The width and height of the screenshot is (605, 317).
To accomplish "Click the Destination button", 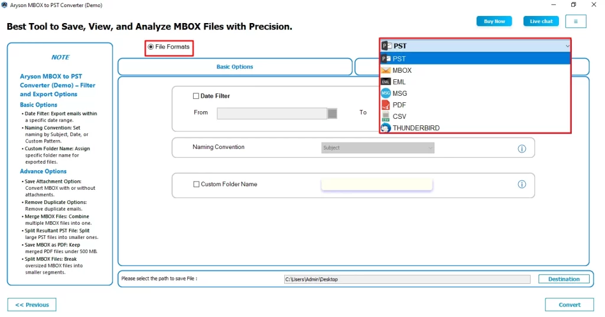I will (x=564, y=279).
